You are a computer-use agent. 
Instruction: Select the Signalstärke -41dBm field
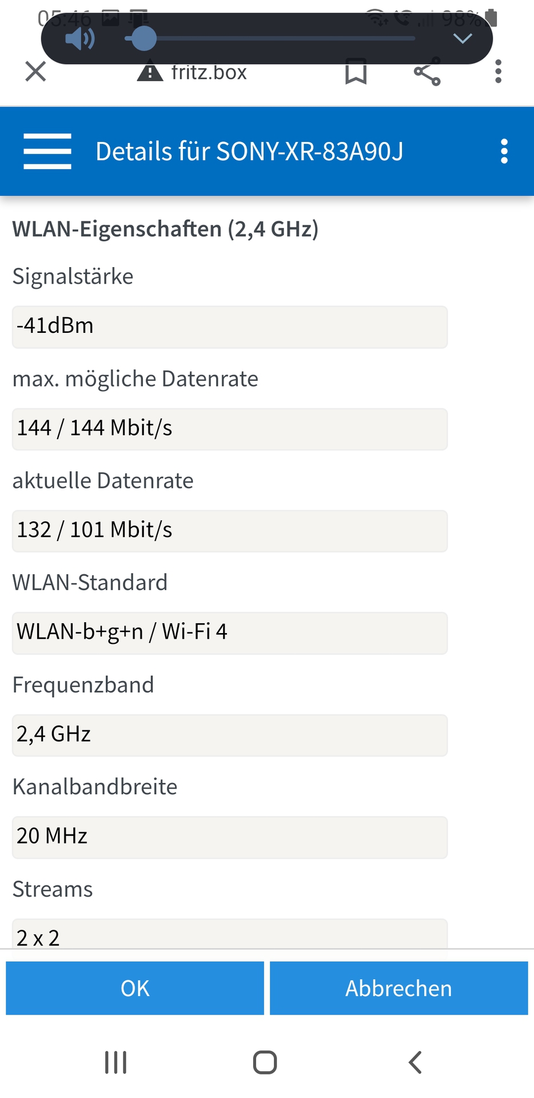tap(230, 327)
